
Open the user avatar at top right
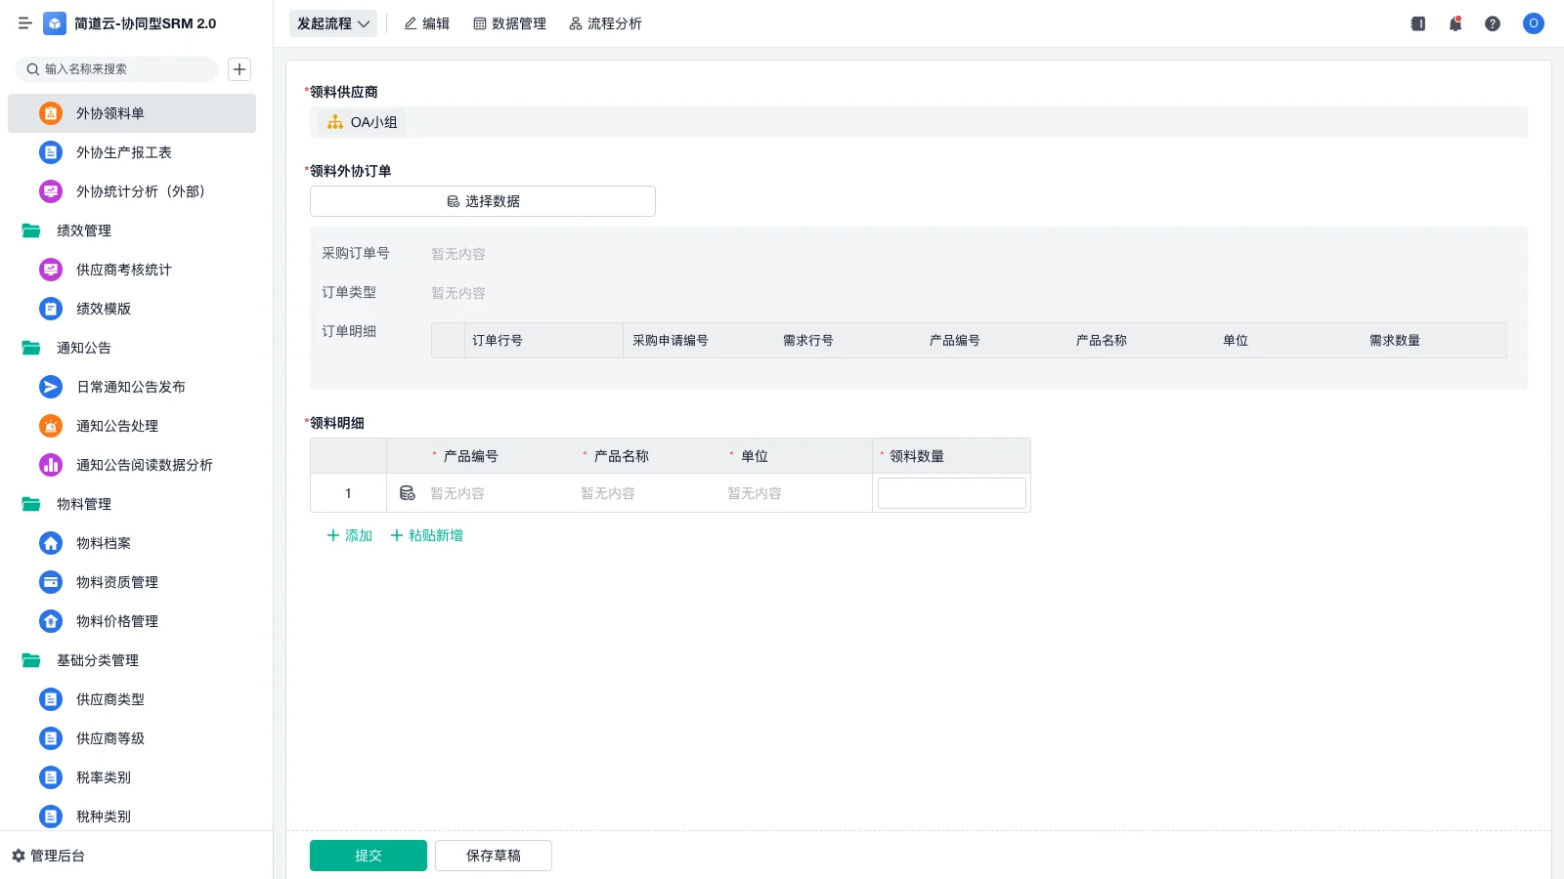coord(1534,23)
